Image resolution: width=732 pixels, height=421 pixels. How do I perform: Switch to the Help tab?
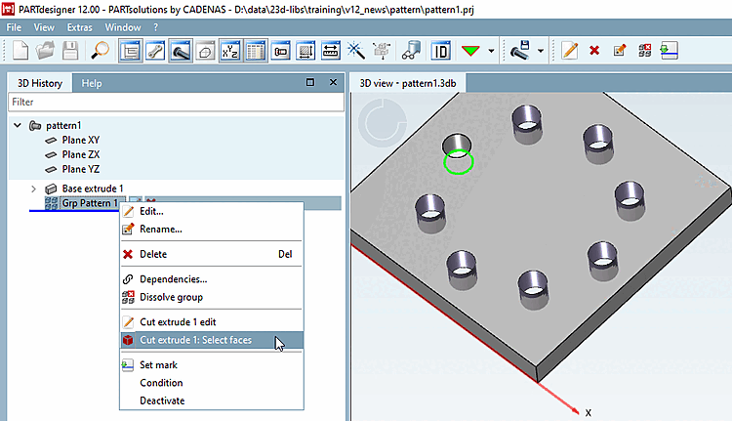pos(92,83)
